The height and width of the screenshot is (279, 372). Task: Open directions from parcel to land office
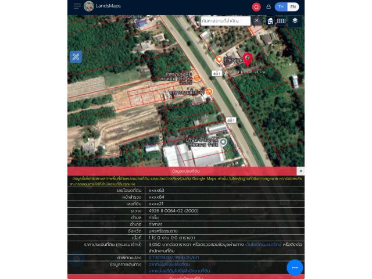pyautogui.click(x=180, y=271)
